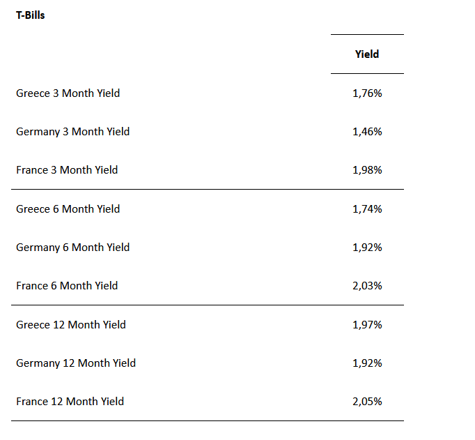Click the France 3 Month Yield label
Screen dimensions: 475x440
coord(67,169)
